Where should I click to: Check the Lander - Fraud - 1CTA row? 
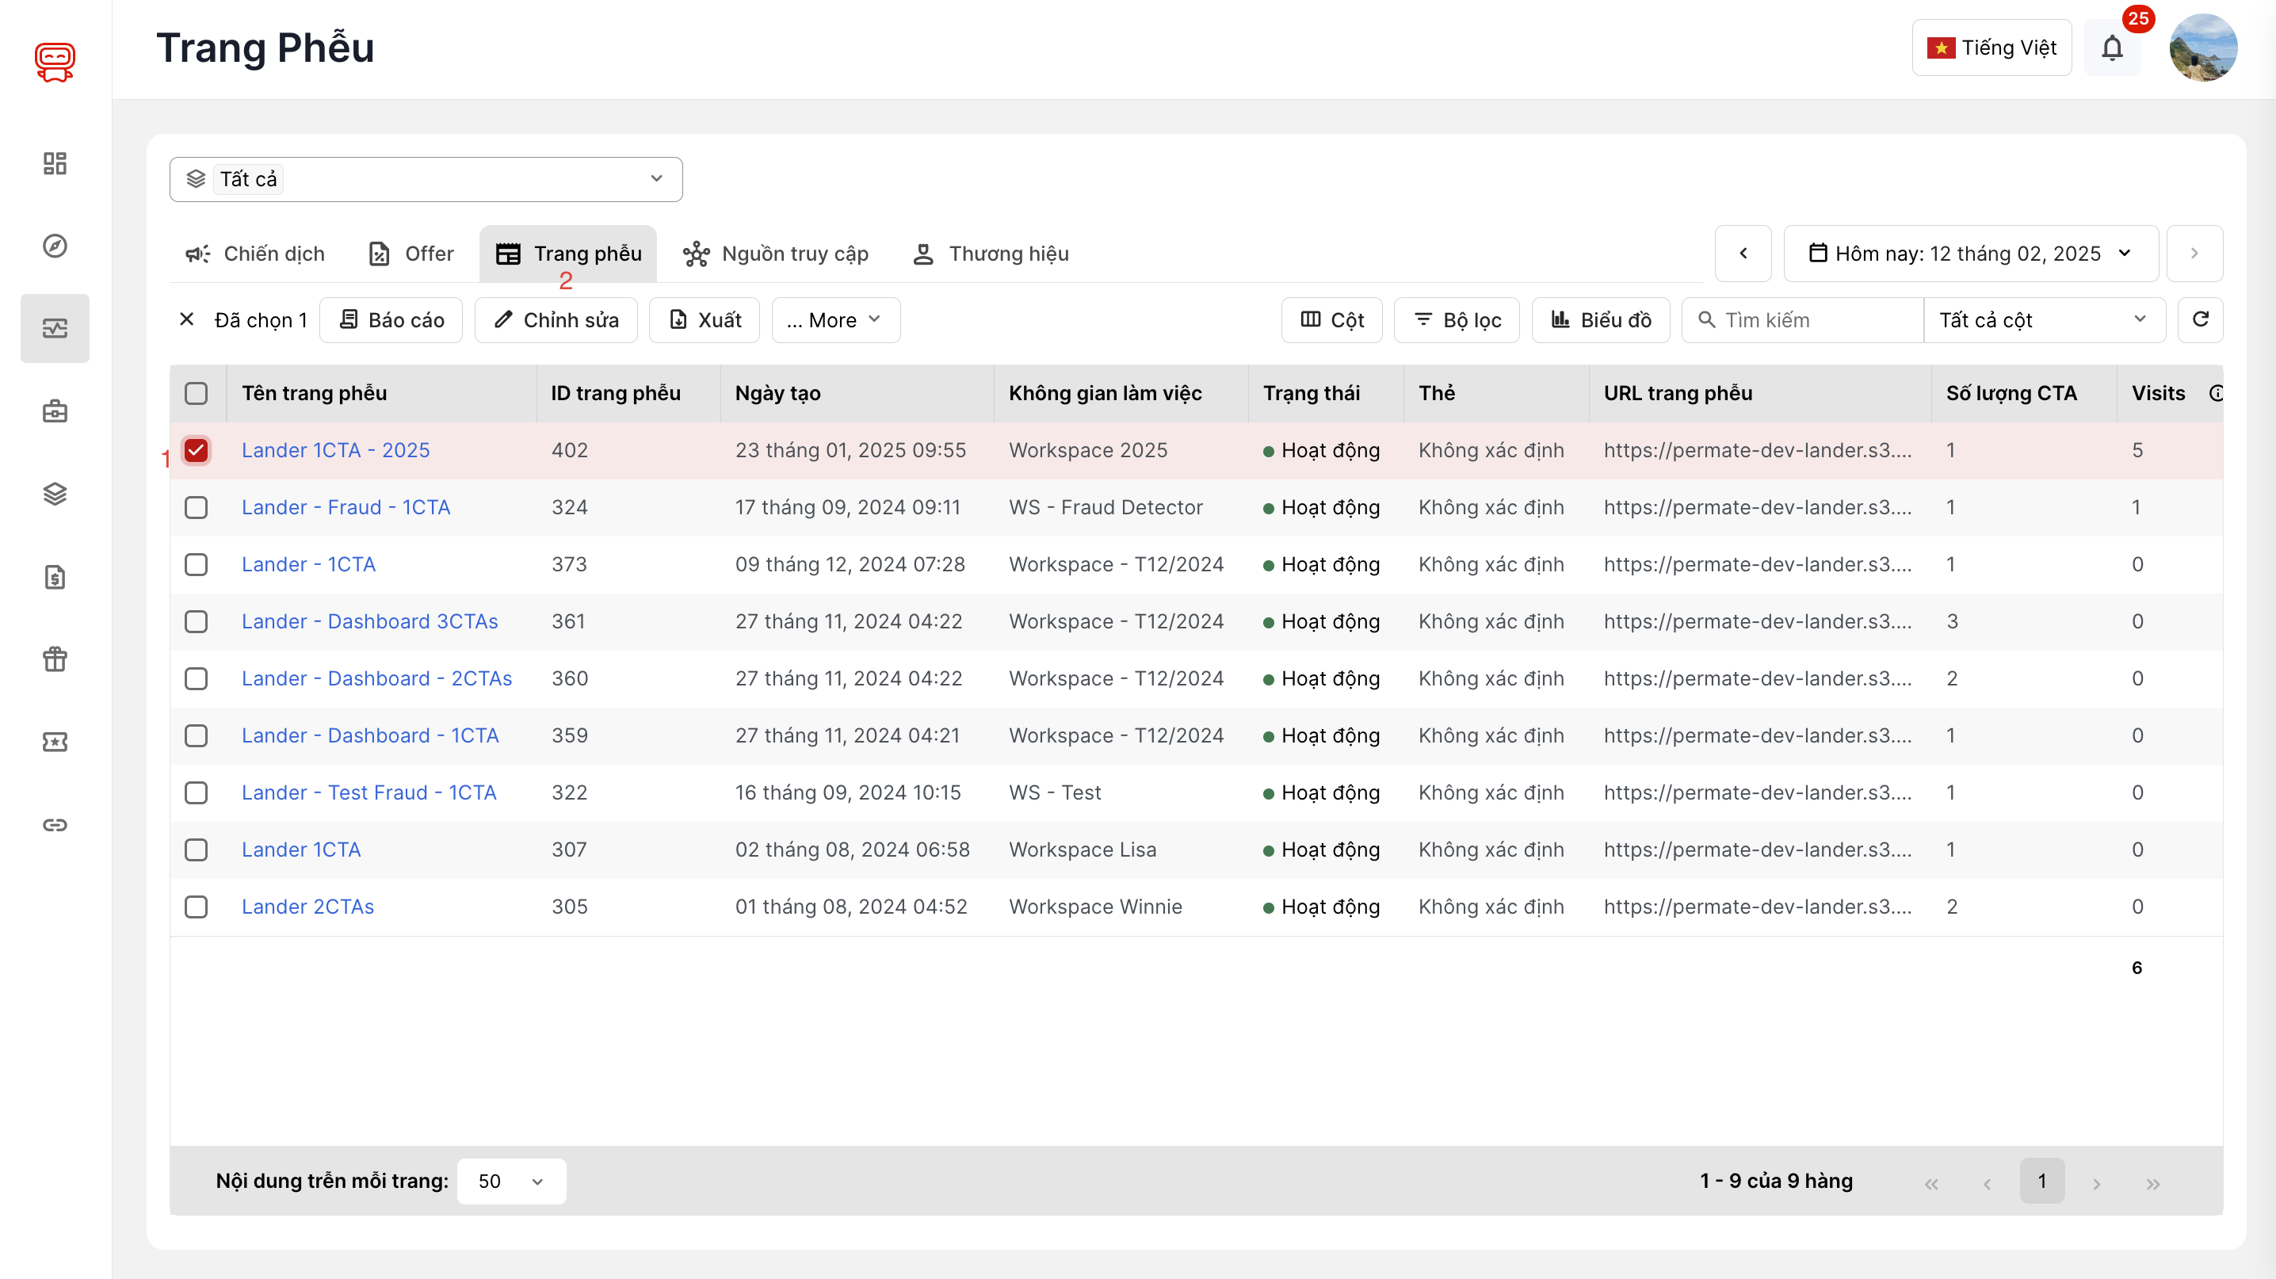(x=197, y=507)
